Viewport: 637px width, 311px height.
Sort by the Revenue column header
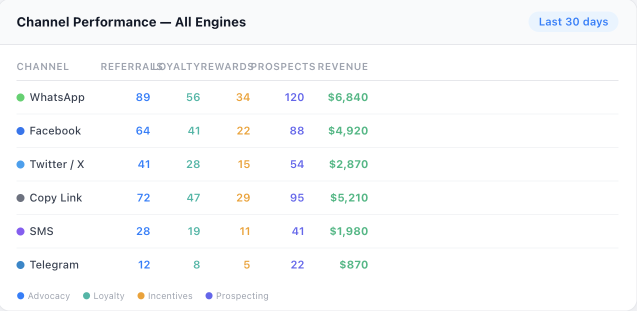tap(343, 67)
